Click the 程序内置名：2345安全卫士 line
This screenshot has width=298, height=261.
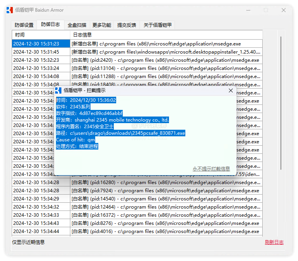coord(85,127)
